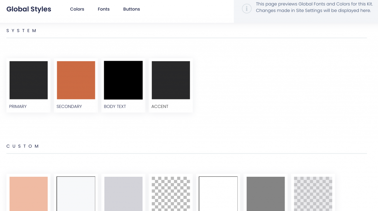Pick the faint checkered transparent swatch
Viewport: 378px width, 211px height.
coord(313,194)
